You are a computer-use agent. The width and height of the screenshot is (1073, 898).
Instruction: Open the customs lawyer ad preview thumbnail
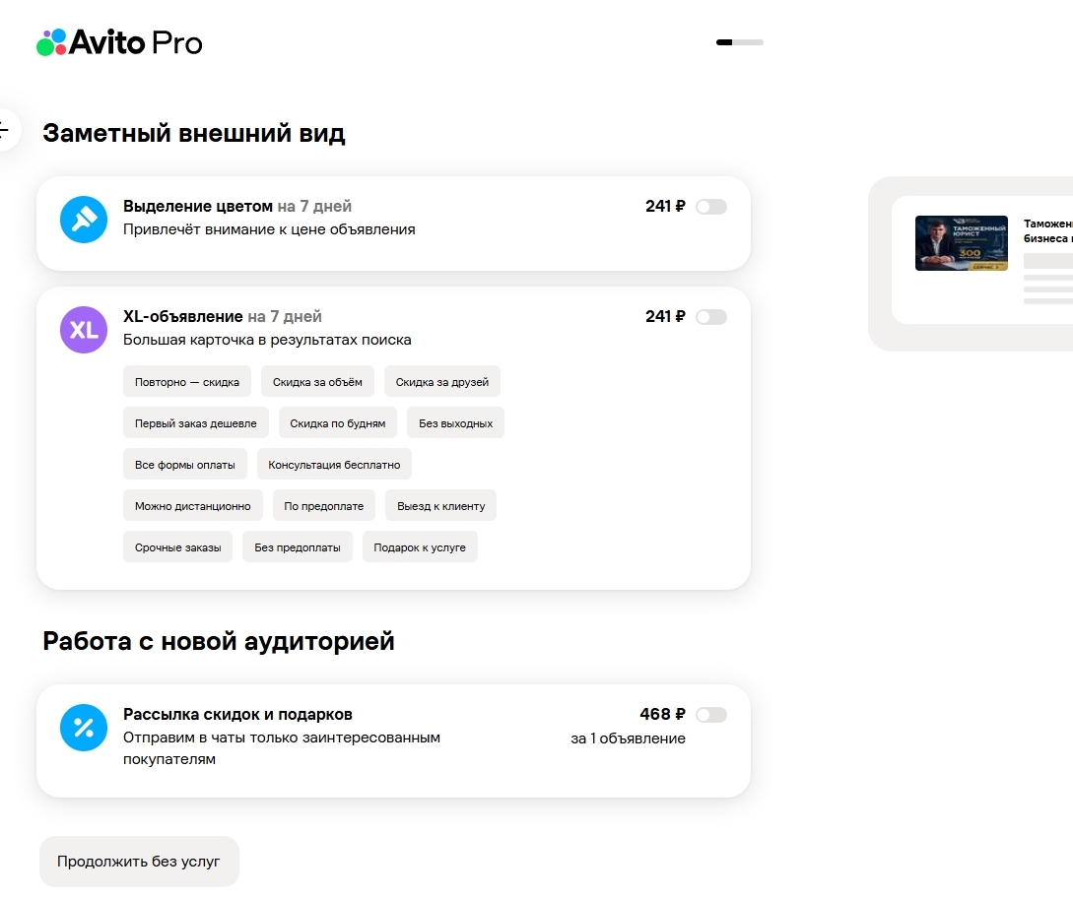coord(961,243)
